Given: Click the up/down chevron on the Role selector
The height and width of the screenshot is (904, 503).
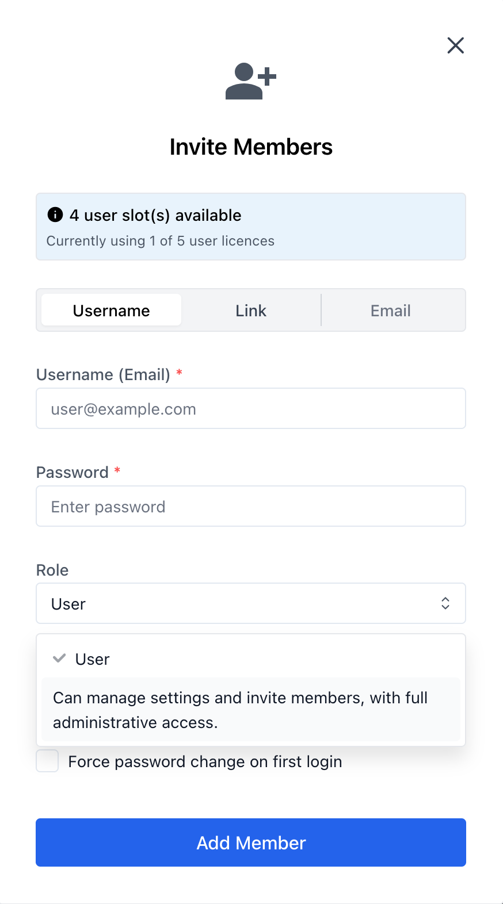Looking at the screenshot, I should (445, 603).
